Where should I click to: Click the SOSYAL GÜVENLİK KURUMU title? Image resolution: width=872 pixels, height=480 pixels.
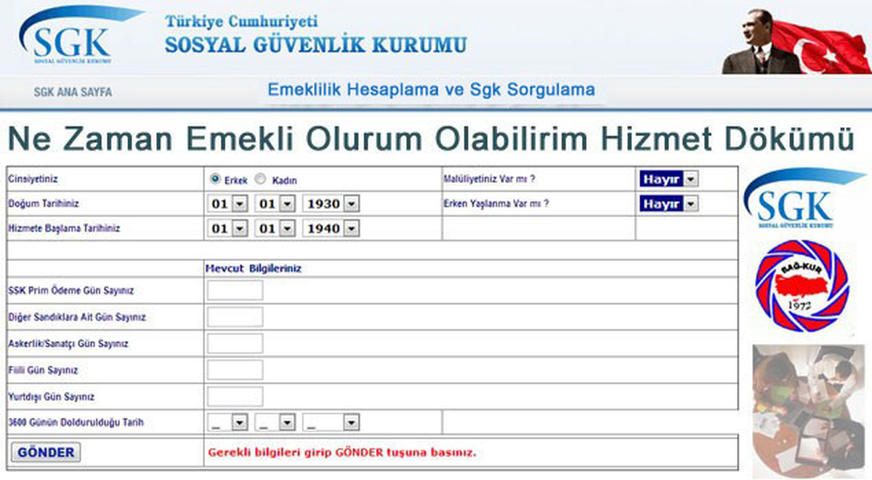[316, 45]
